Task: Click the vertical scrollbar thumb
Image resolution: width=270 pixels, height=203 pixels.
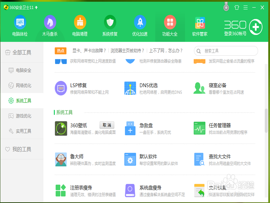Action: [266, 120]
